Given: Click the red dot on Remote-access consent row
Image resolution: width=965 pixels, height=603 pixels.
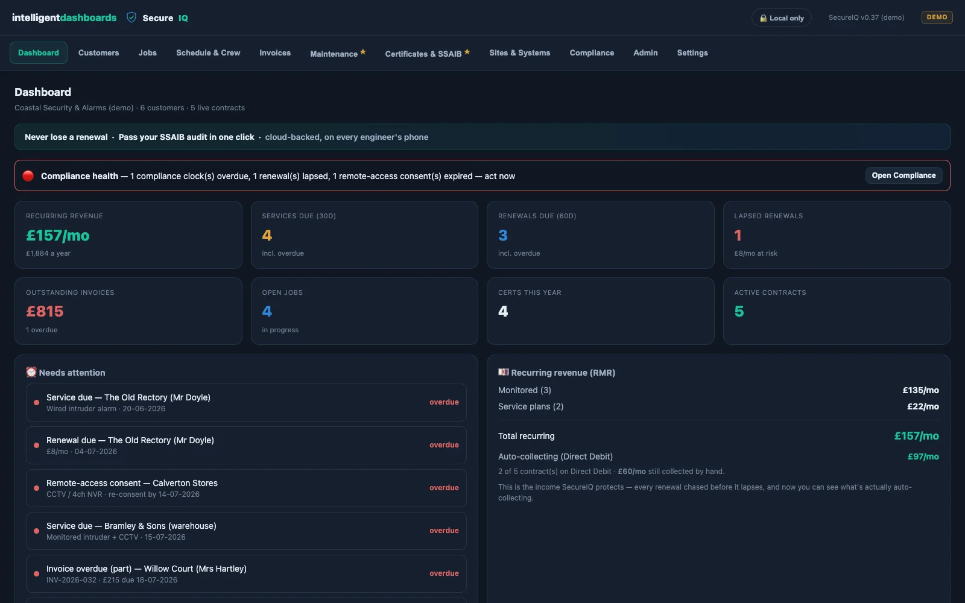Looking at the screenshot, I should (36, 488).
